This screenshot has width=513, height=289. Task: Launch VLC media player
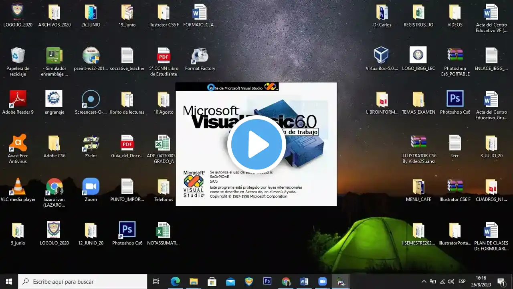[x=18, y=186]
